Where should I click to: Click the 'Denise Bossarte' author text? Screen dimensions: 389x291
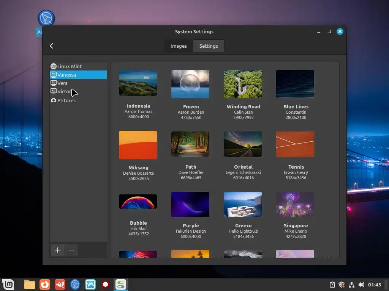coord(138,173)
